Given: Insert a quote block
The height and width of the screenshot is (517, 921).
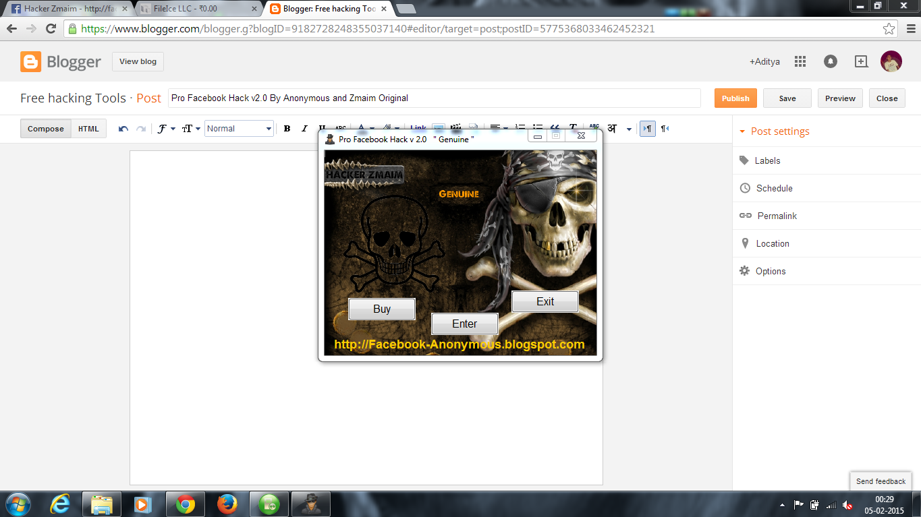Looking at the screenshot, I should pyautogui.click(x=555, y=128).
